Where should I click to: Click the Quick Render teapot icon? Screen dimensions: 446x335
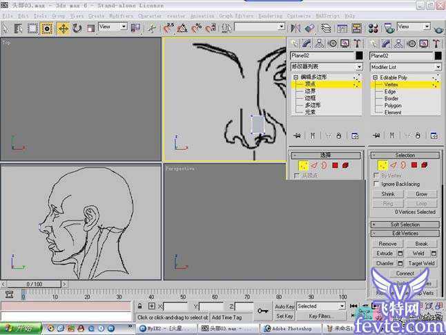tap(438, 29)
